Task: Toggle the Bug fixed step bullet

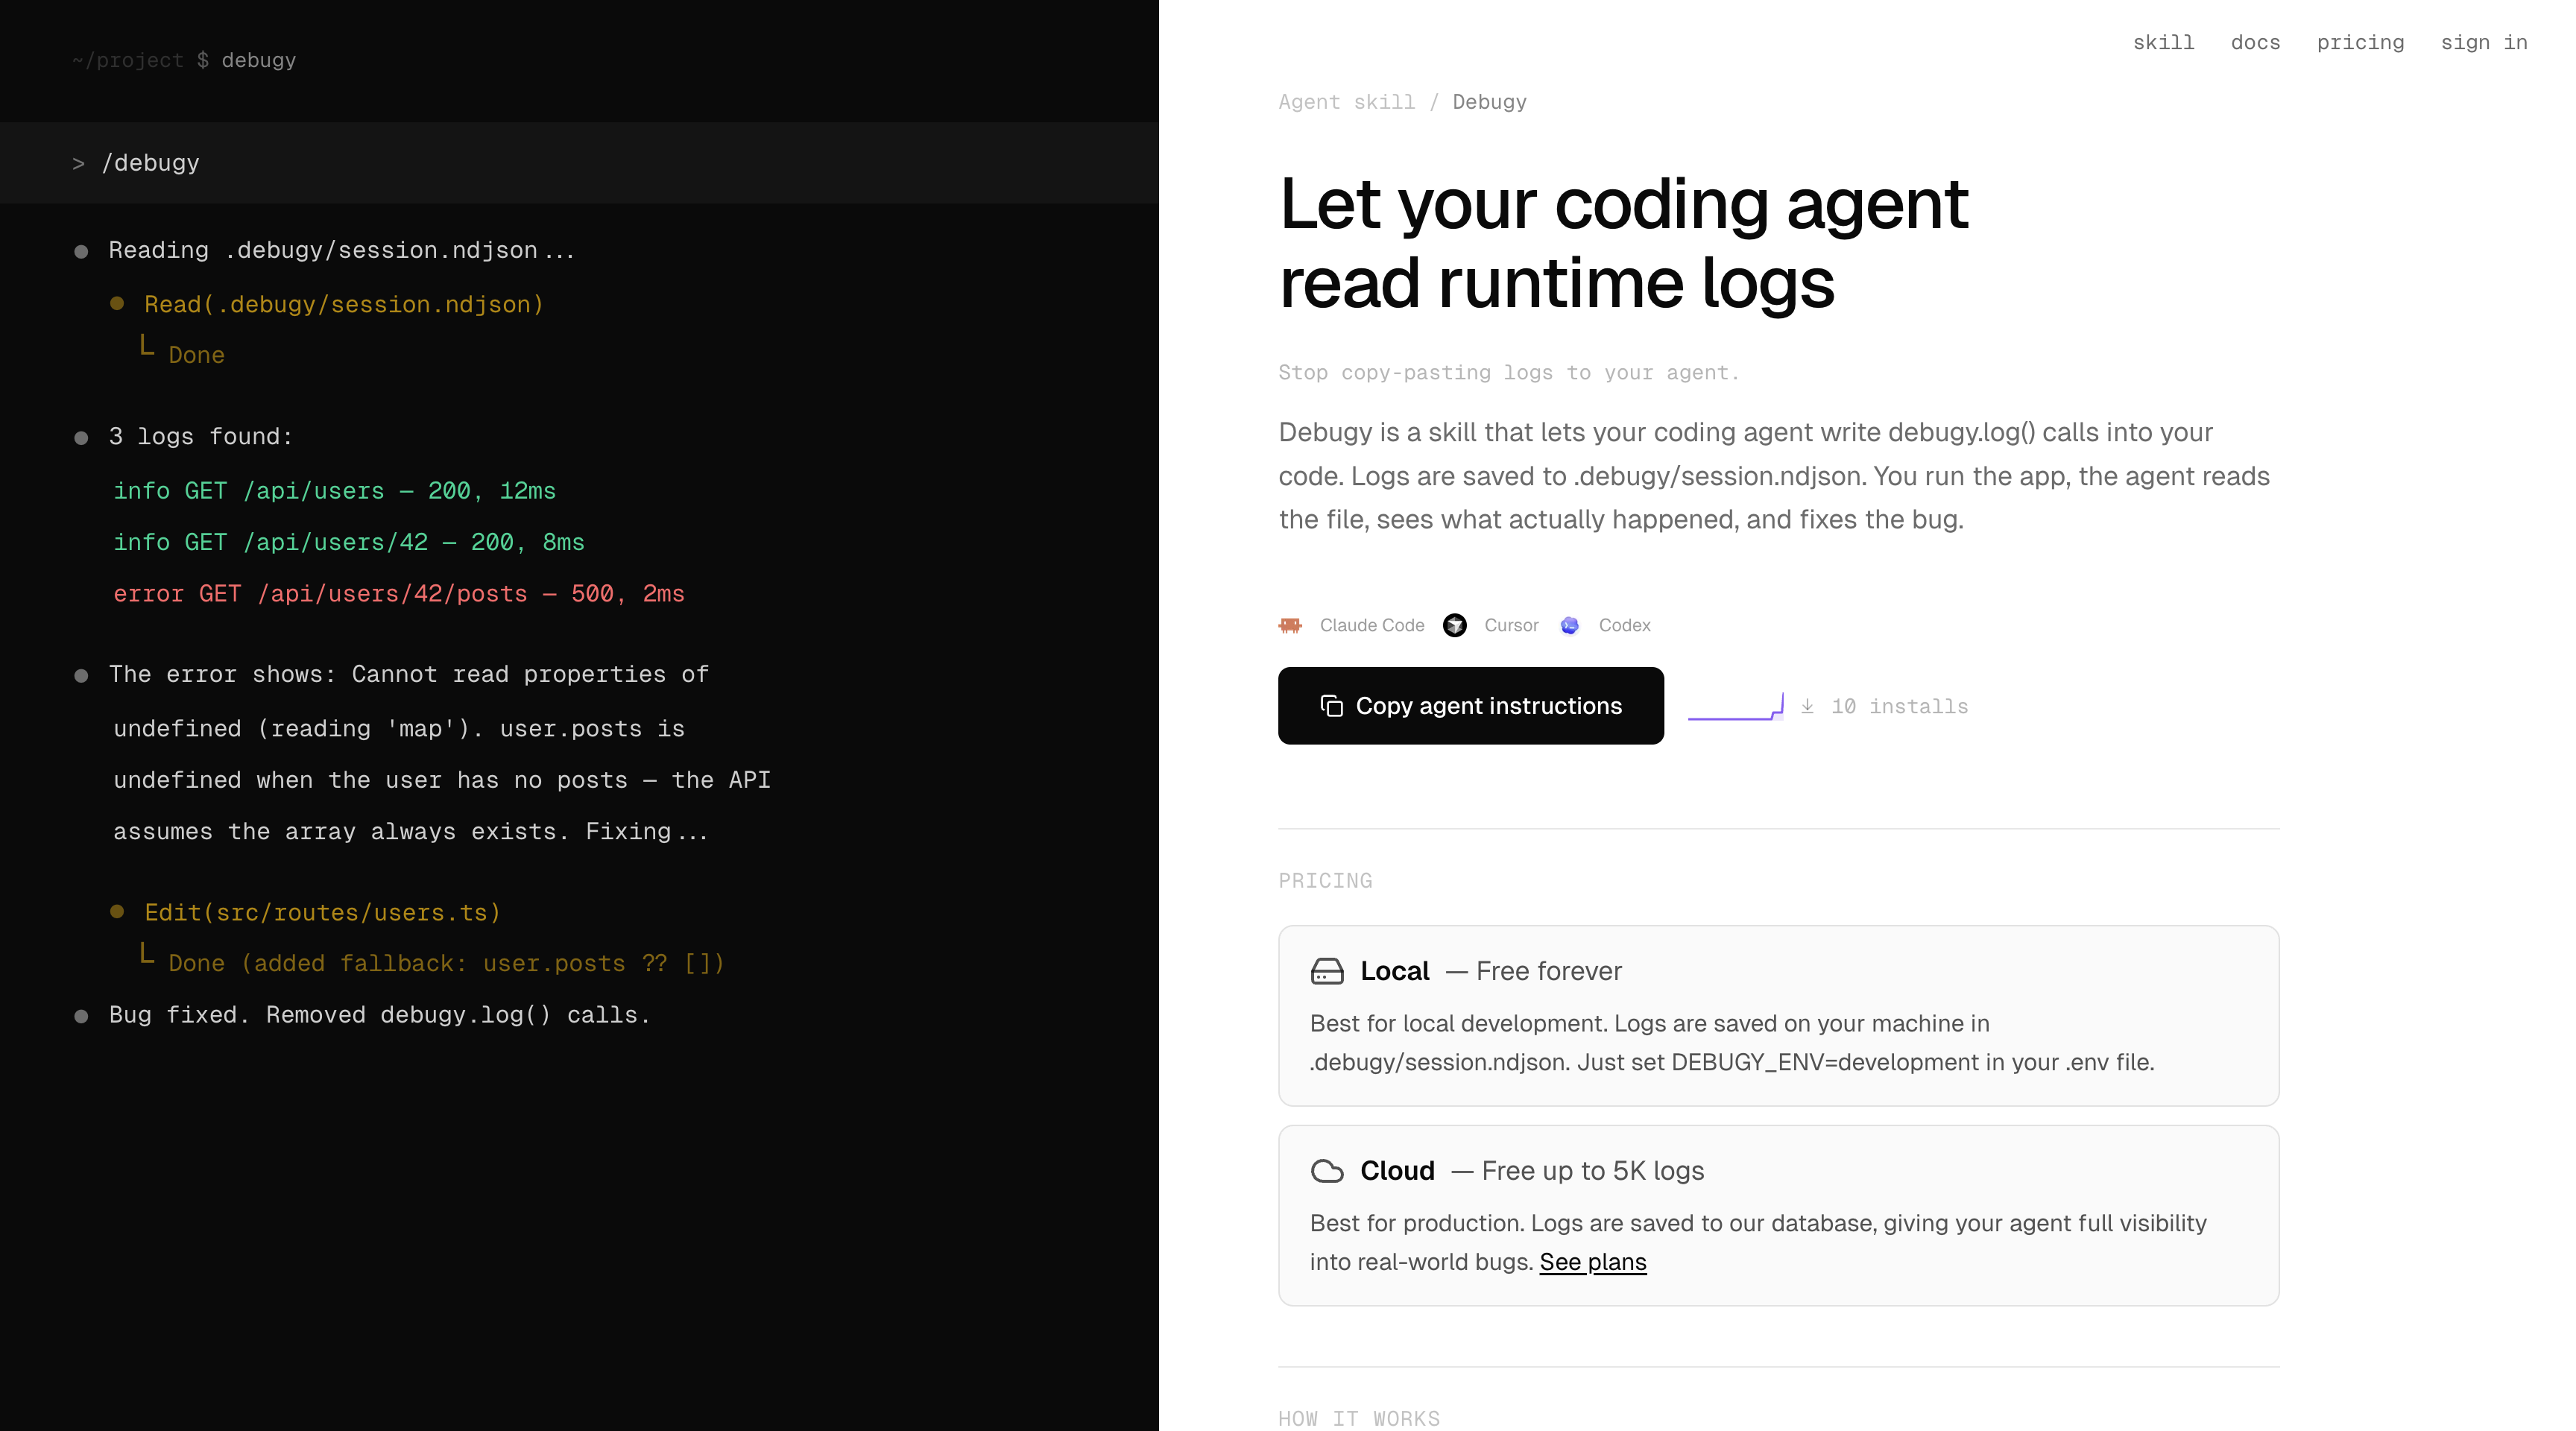Action: click(81, 1015)
